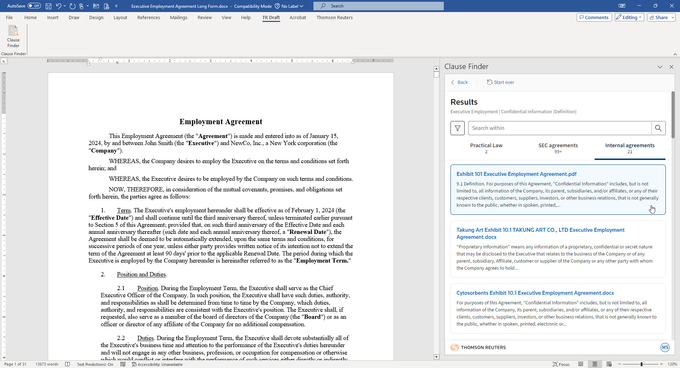Click the tab selector at ruler corner
Viewport: 680px width, 368px height.
[4, 61]
